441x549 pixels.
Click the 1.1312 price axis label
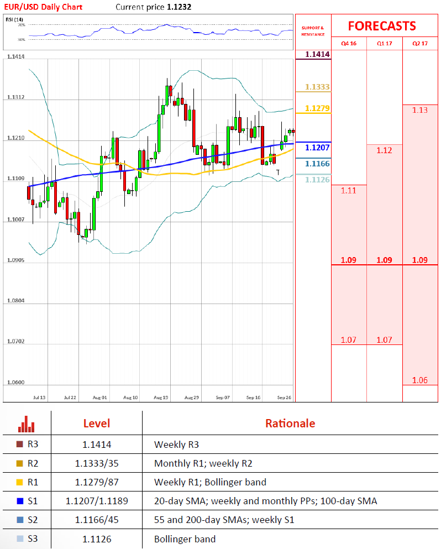15,97
